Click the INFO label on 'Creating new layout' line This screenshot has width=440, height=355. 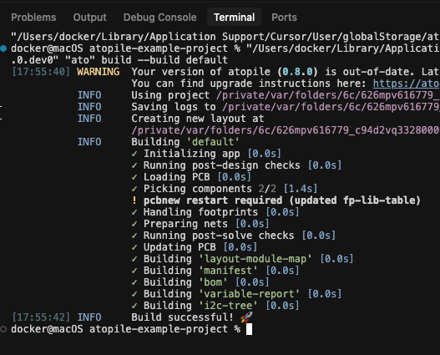tap(89, 119)
